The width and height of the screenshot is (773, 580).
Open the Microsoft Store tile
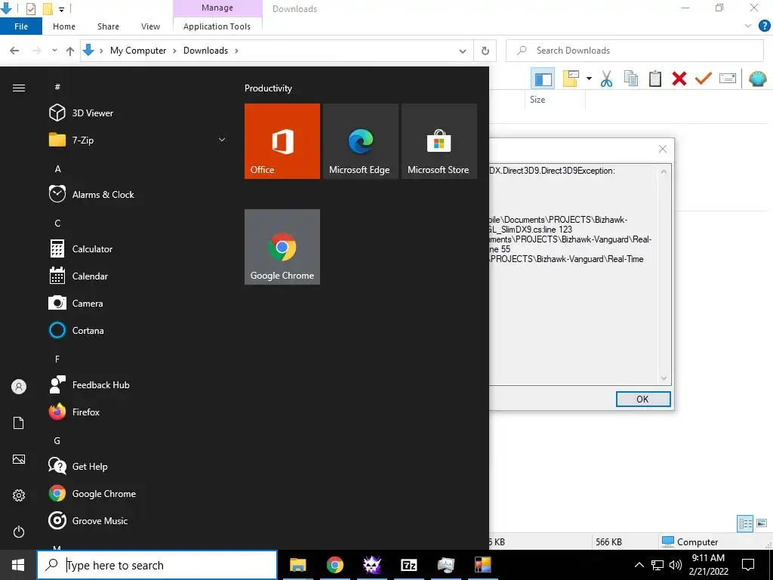point(439,141)
